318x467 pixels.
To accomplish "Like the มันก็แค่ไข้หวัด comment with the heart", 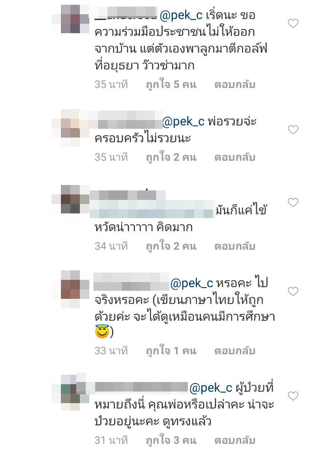I will coord(293,202).
